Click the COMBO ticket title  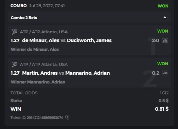(18, 6)
